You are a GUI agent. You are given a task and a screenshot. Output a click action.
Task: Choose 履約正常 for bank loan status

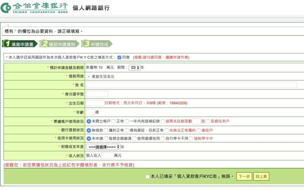point(106,130)
